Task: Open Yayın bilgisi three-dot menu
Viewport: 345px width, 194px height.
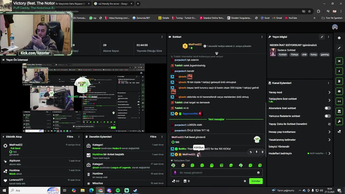Action: pyautogui.click(x=328, y=37)
